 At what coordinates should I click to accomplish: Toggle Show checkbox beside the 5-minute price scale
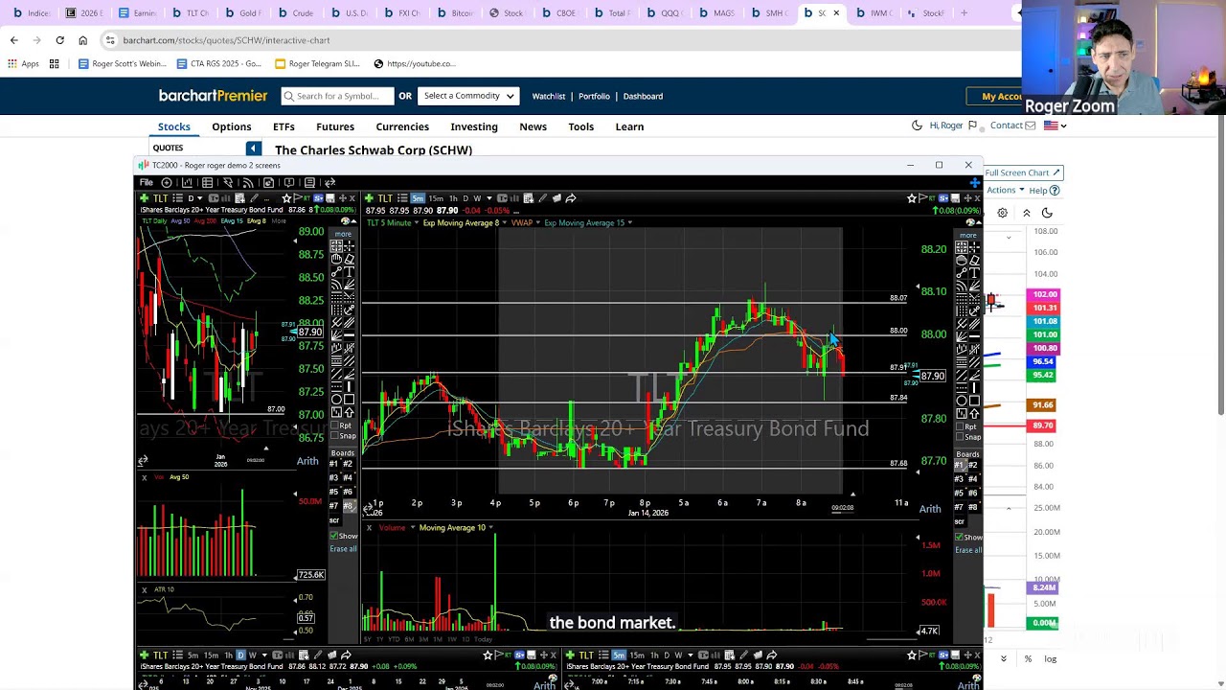click(x=960, y=537)
